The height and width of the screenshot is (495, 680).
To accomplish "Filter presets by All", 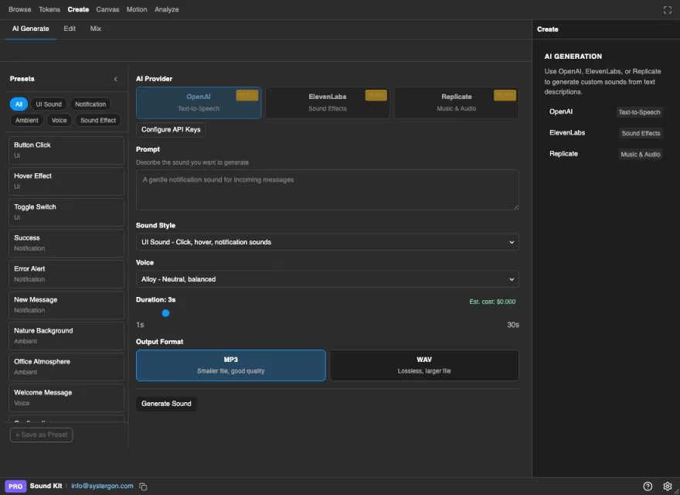I will coord(19,104).
